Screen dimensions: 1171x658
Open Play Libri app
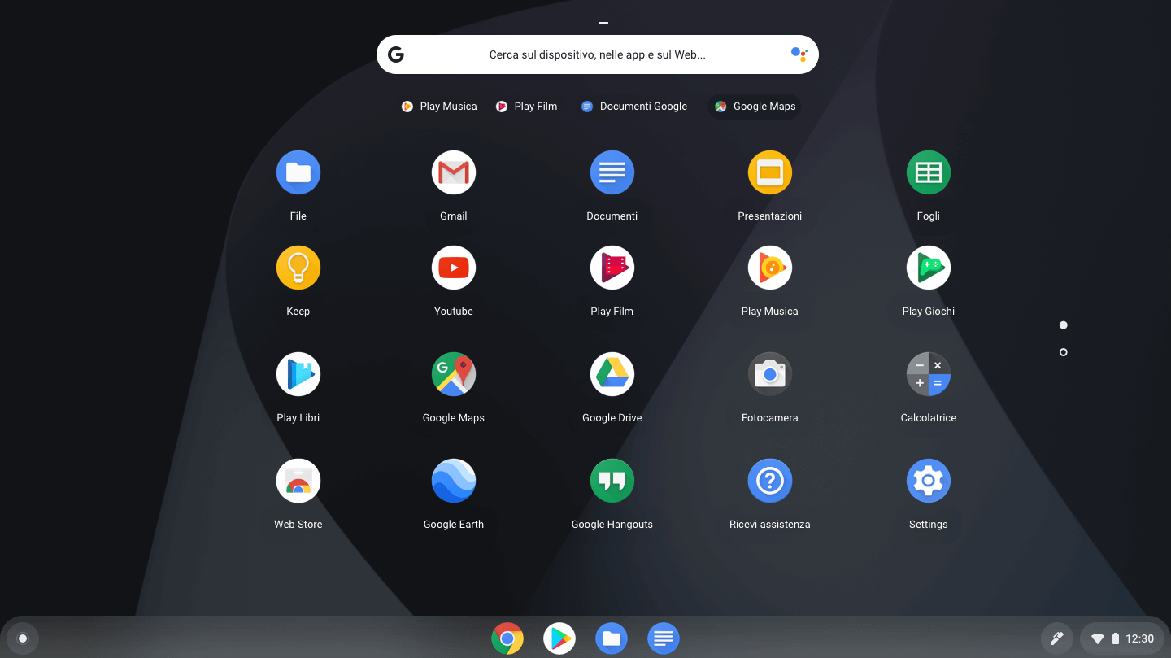298,374
